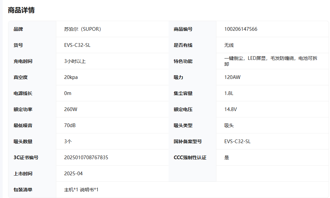Screen dimensions: 330x198
Task: Click the 吸头类型 value 吸头
Action: coord(229,125)
